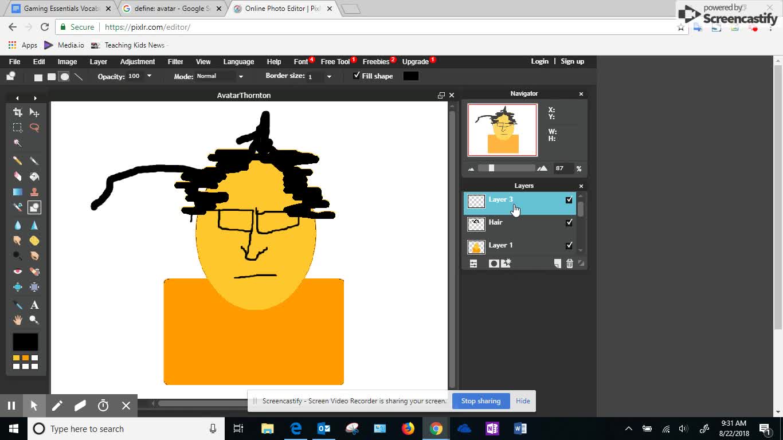Click the Sign up link
The height and width of the screenshot is (440, 783).
[573, 61]
